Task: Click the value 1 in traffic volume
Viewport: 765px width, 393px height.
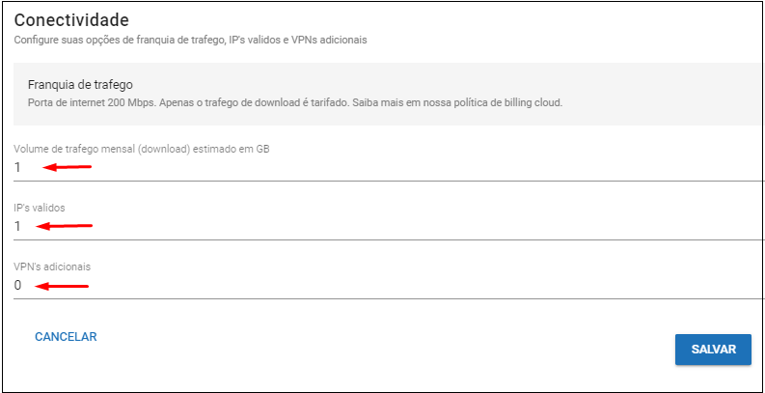Action: pyautogui.click(x=17, y=167)
